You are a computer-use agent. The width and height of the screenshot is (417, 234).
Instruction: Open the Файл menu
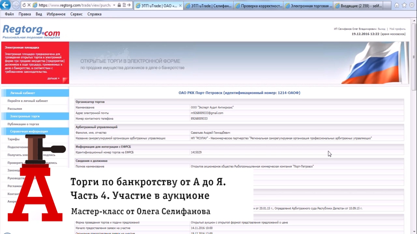pyautogui.click(x=9, y=14)
